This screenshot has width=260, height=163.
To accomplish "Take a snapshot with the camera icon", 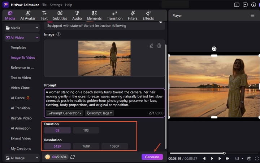I will 249,158.
